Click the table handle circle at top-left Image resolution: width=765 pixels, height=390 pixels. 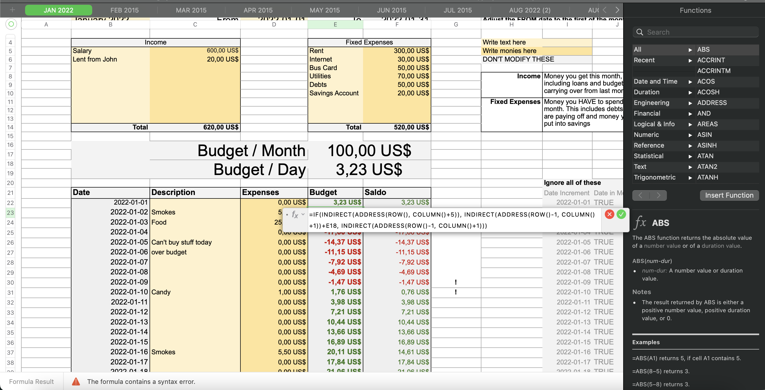click(x=11, y=24)
